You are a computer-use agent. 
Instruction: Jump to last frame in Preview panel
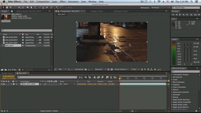point(187,15)
